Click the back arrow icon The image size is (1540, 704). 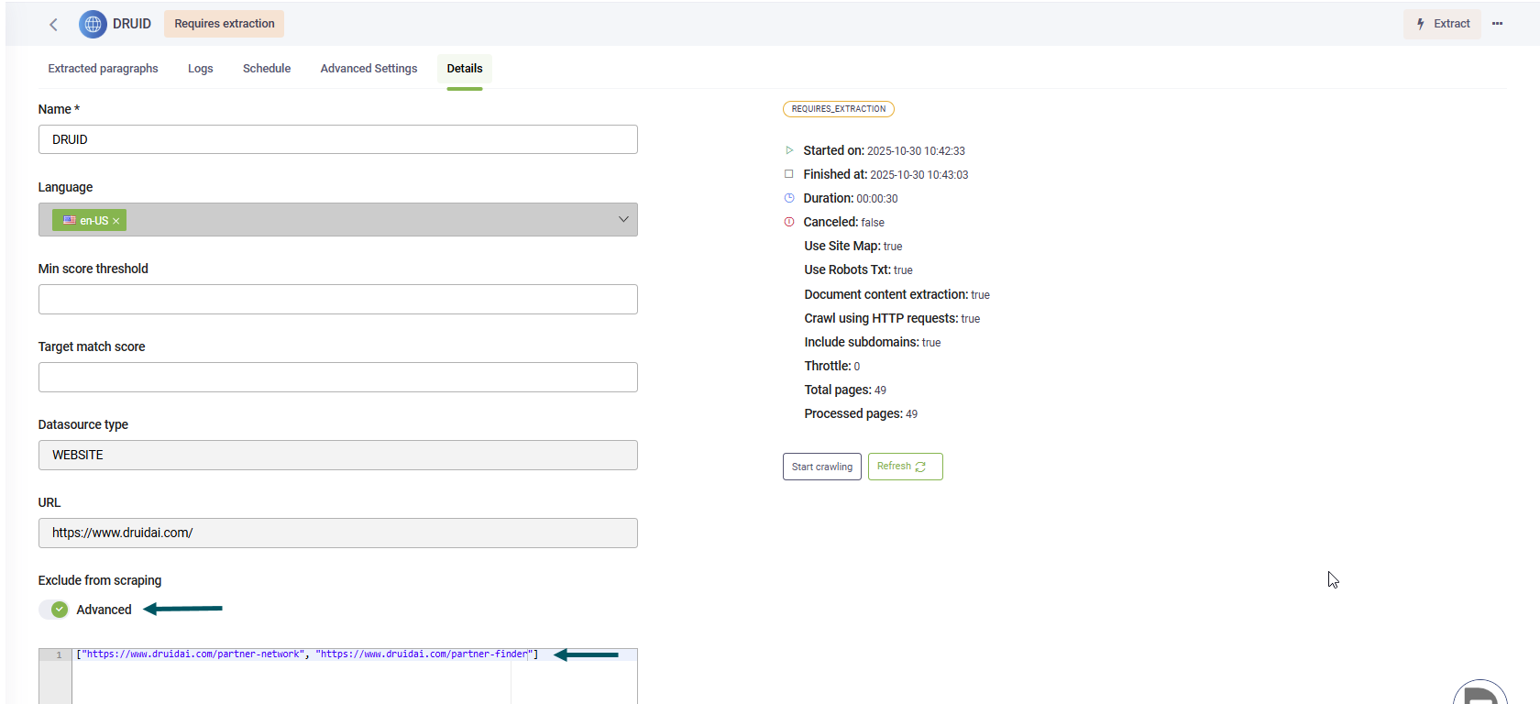[x=53, y=25]
